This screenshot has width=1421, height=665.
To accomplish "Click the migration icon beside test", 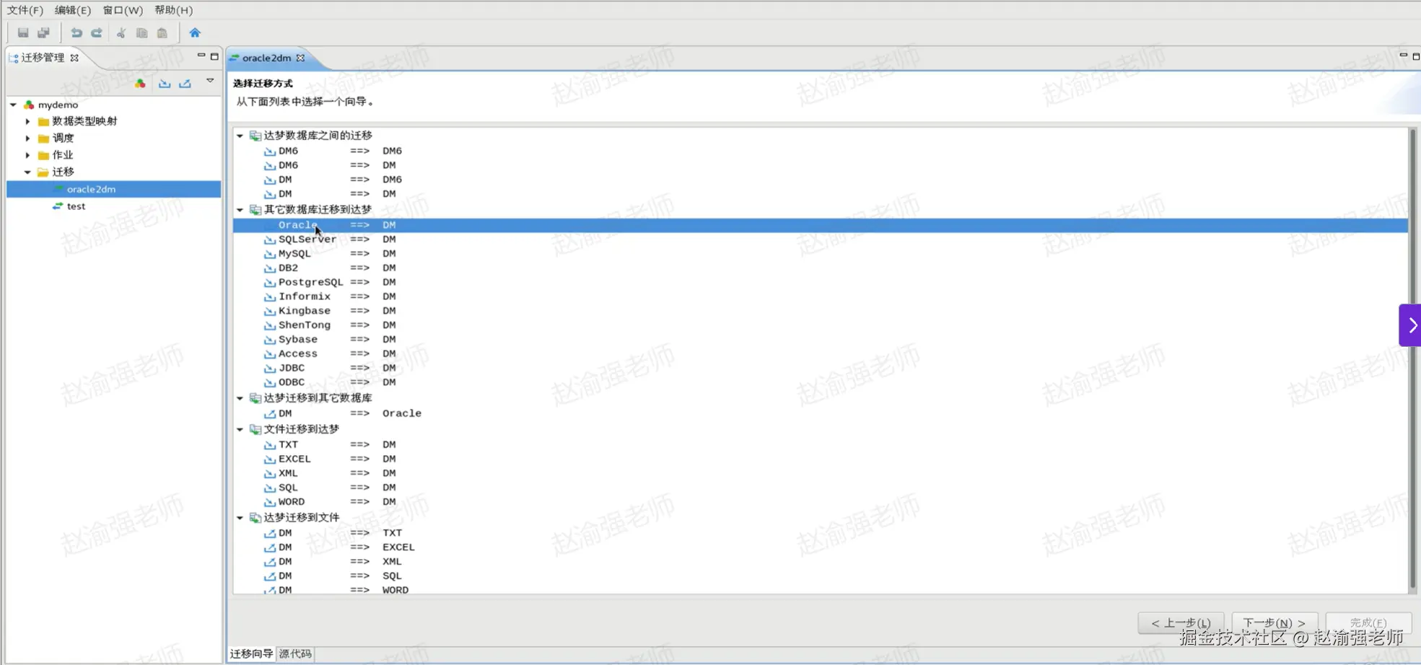I will pyautogui.click(x=58, y=206).
